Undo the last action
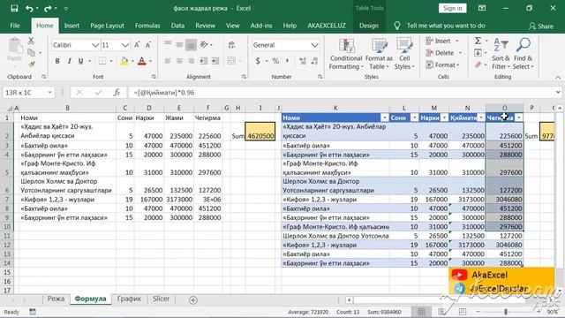Image resolution: width=565 pixels, height=318 pixels. click(x=29, y=8)
